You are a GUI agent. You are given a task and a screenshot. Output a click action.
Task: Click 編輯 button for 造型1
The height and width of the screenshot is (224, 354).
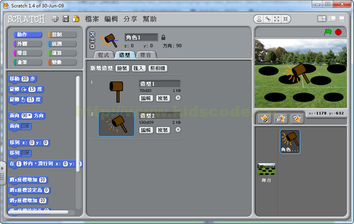146,98
